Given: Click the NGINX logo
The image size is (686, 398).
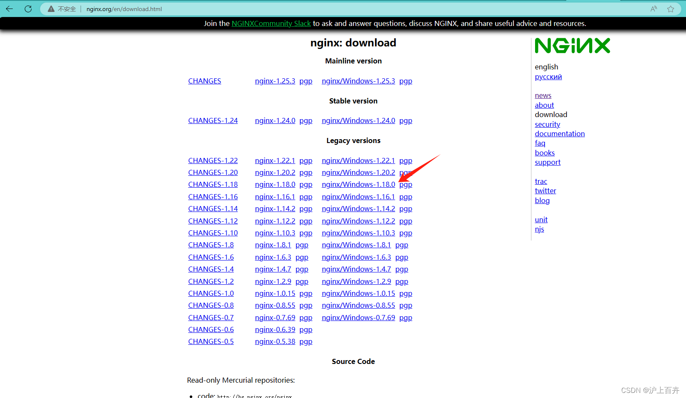Looking at the screenshot, I should 573,46.
